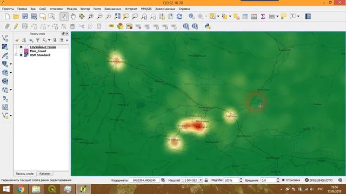This screenshot has height=194, width=346.
Task: Toggle visibility of OSM Standard layer
Action: 21,55
